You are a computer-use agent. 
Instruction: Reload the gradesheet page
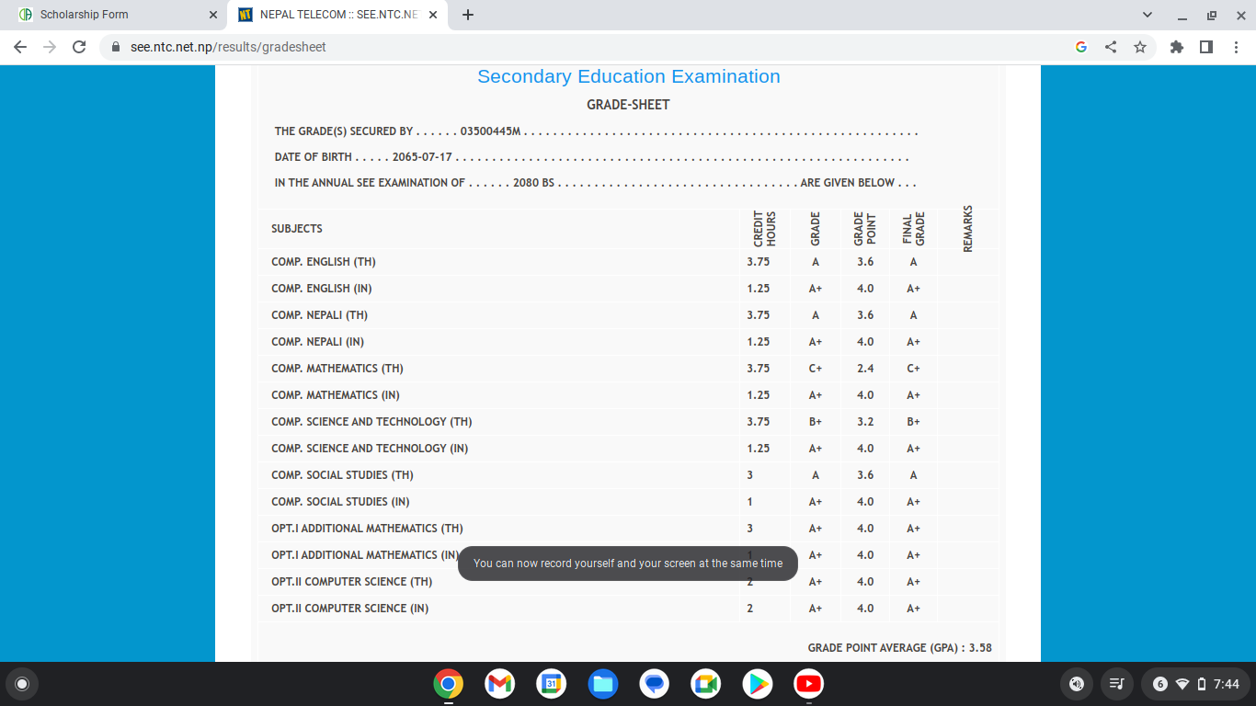pos(79,47)
